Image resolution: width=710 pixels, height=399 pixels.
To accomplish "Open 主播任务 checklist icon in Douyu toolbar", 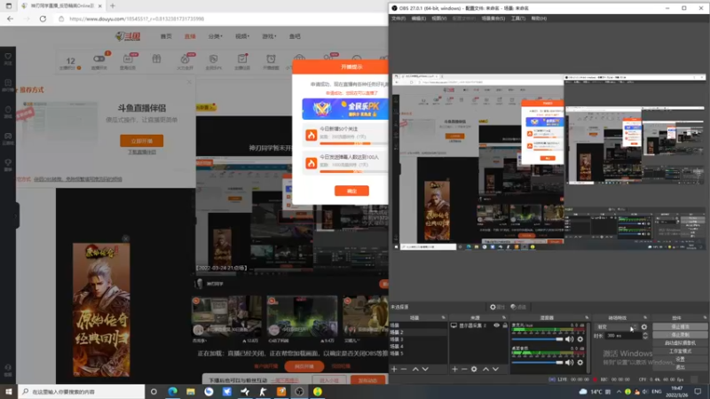I will coord(242,61).
